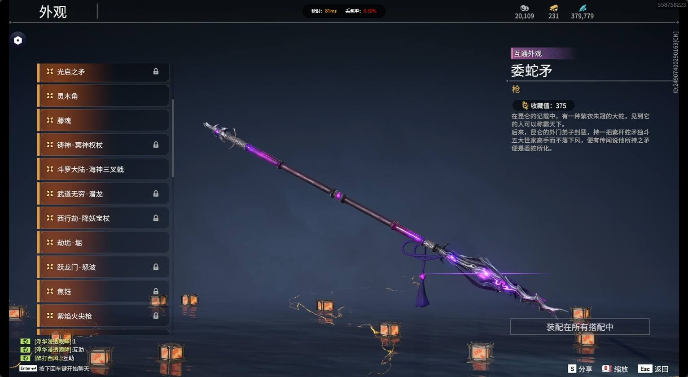This screenshot has width=688, height=377.
Task: Click the lock icon on 光启之矛
Action: [156, 71]
